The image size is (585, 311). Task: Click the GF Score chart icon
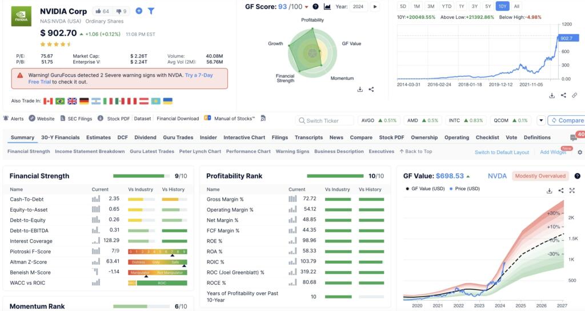327,7
